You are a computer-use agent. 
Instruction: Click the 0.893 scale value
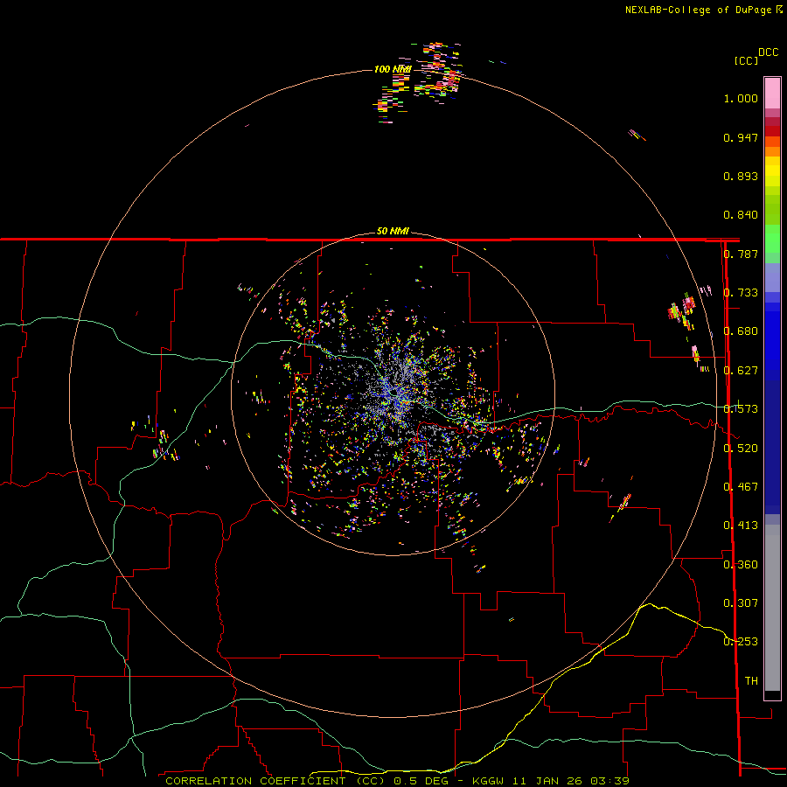tap(741, 176)
